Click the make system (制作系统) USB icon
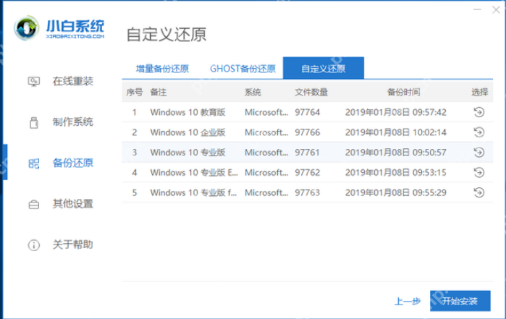 [x=33, y=122]
